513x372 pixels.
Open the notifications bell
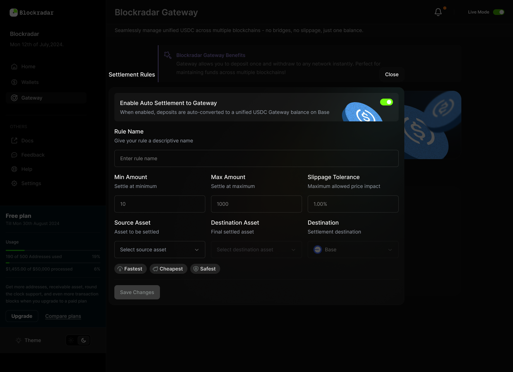point(438,12)
